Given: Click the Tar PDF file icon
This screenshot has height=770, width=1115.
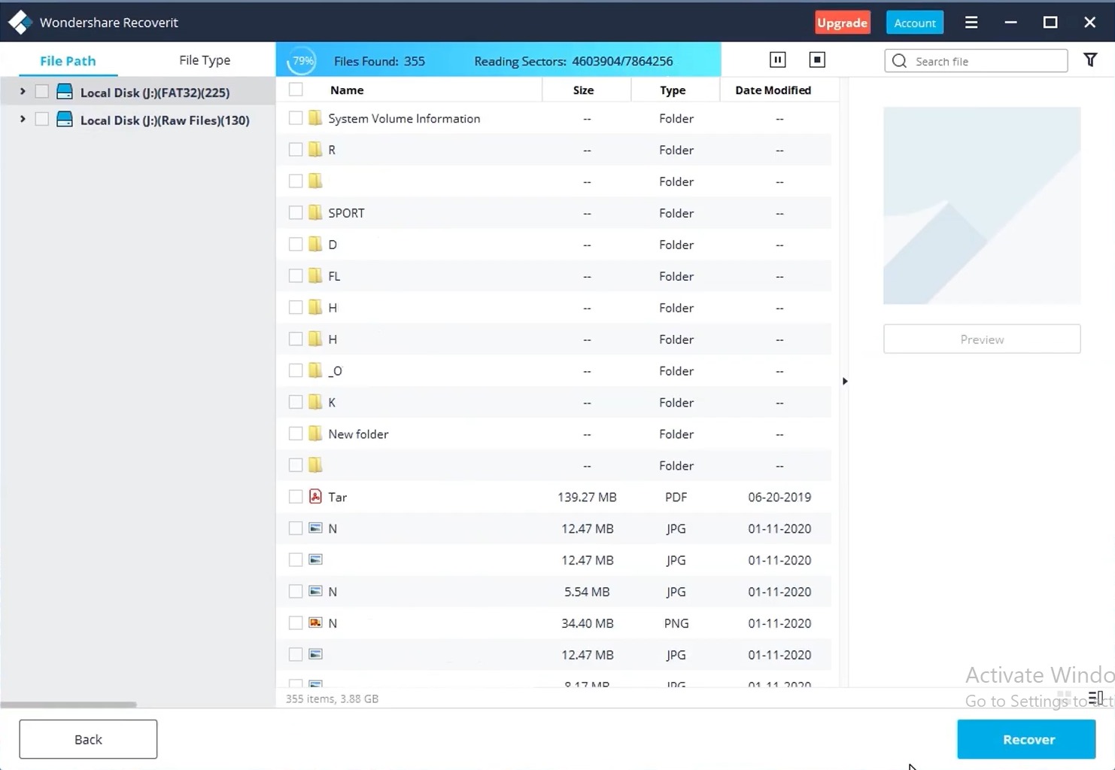Looking at the screenshot, I should click(x=315, y=497).
